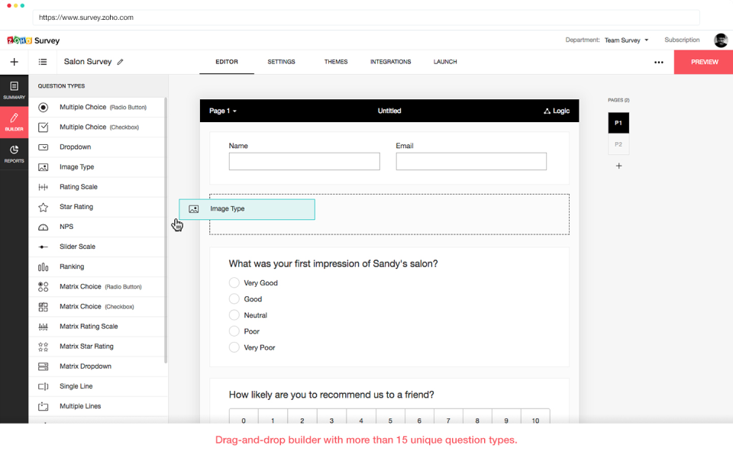The height and width of the screenshot is (458, 733).
Task: Click the Preview button
Action: point(702,62)
